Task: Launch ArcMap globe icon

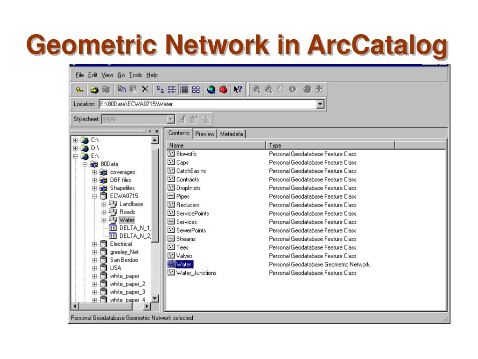Action: (x=211, y=89)
